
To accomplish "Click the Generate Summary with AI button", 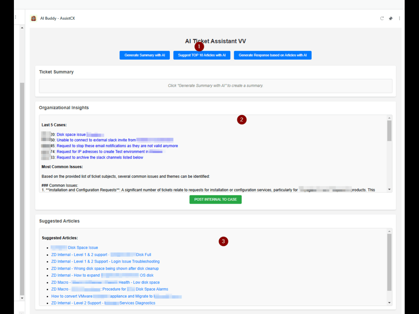I will tap(145, 55).
